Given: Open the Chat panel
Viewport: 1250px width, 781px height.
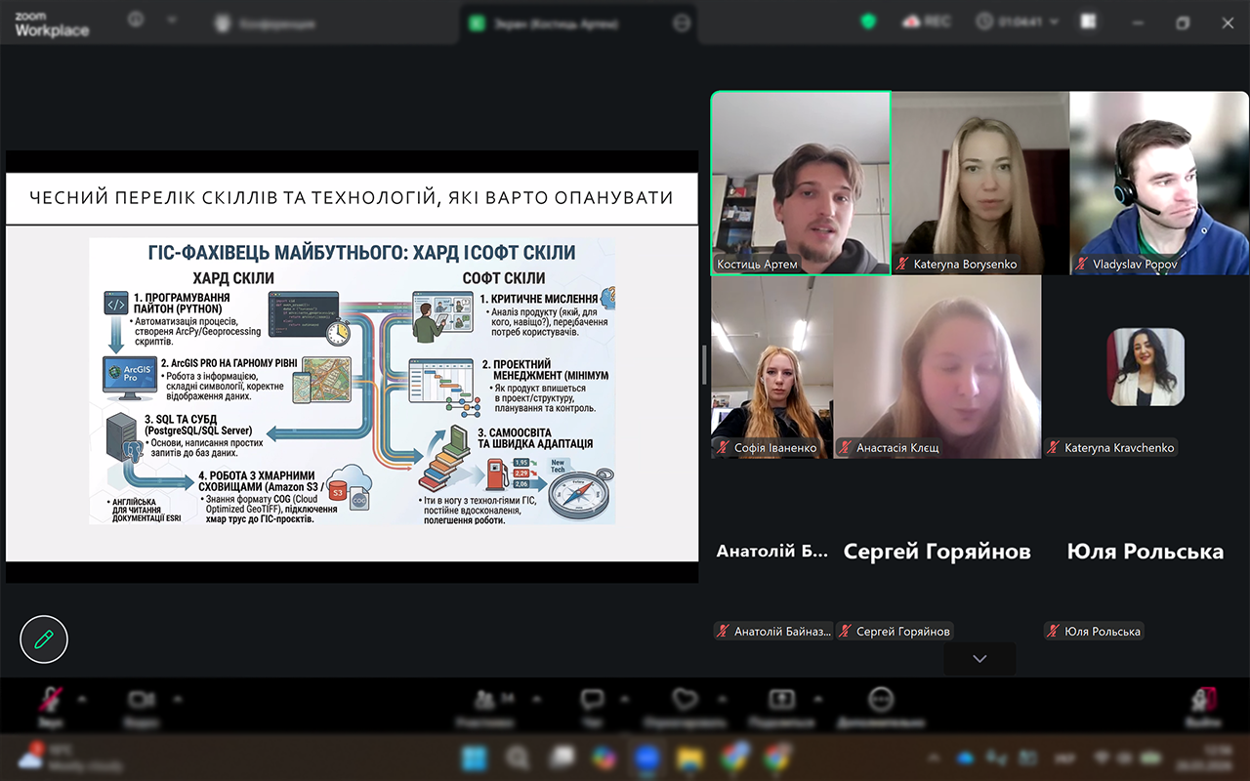Looking at the screenshot, I should (592, 699).
